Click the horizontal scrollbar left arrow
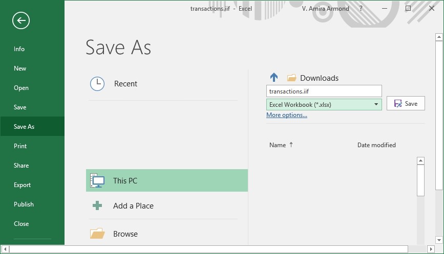 [x=5, y=249]
